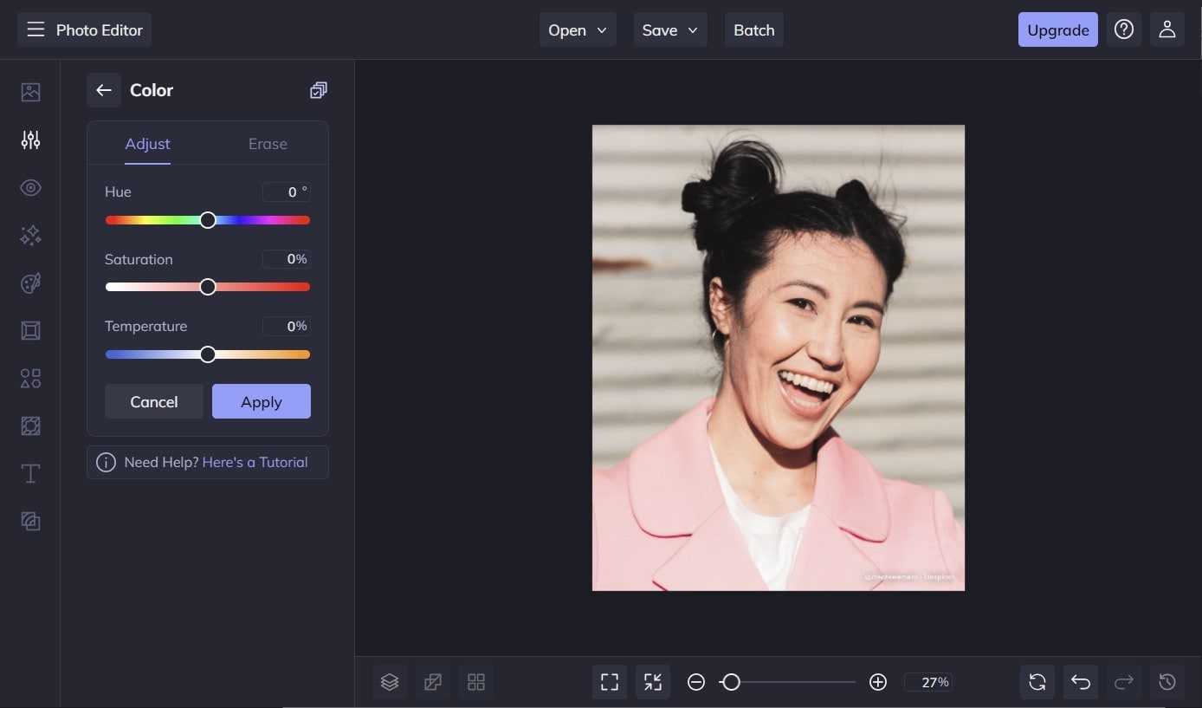Select the Text tool icon
This screenshot has height=708, width=1202.
(30, 473)
